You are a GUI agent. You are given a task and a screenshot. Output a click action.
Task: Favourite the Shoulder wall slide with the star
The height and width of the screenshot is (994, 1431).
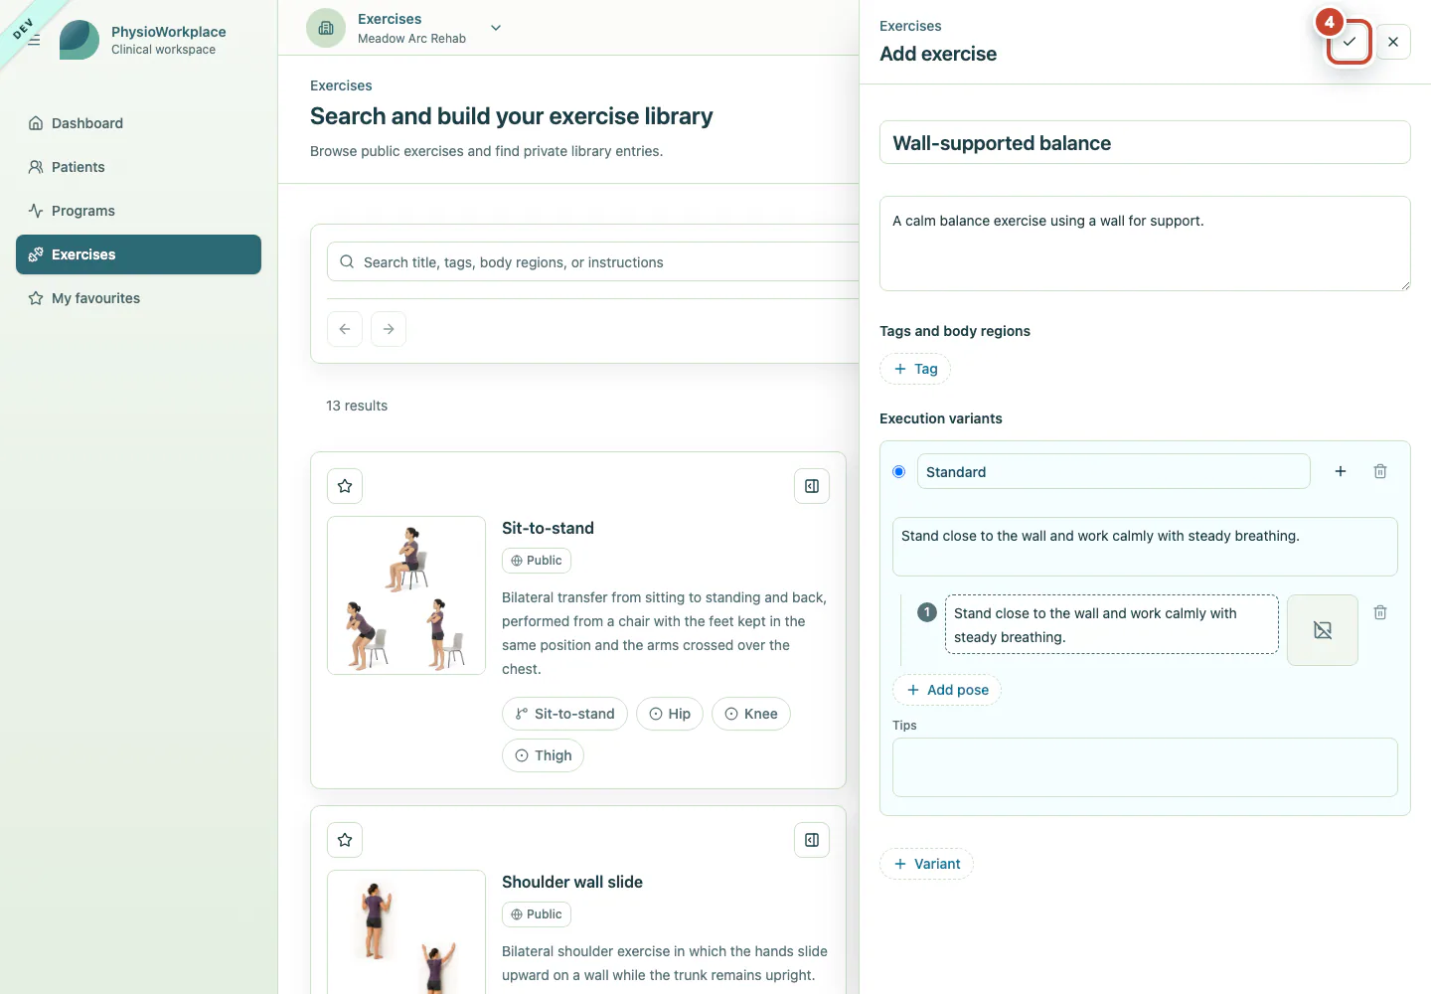tap(345, 840)
